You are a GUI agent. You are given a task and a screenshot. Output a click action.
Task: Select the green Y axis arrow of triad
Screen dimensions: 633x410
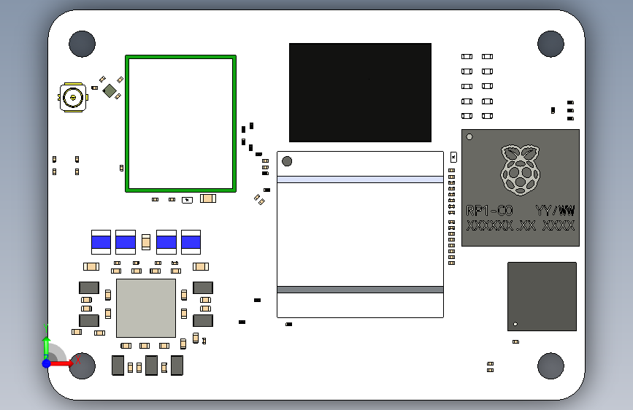point(47,348)
